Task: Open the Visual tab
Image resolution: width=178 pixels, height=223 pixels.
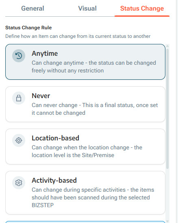Action: [87, 9]
